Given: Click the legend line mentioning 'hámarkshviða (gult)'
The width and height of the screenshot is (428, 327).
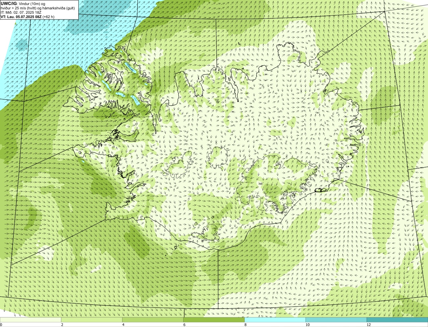Looking at the screenshot, I should pyautogui.click(x=37, y=8).
